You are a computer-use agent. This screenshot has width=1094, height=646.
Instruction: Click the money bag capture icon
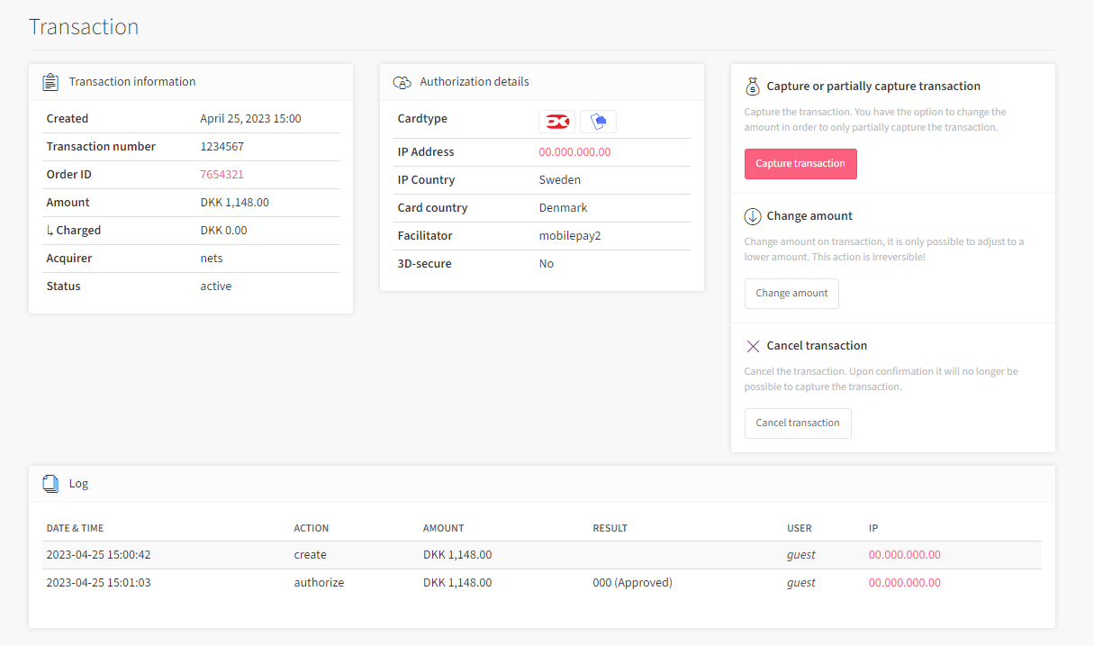pos(753,86)
